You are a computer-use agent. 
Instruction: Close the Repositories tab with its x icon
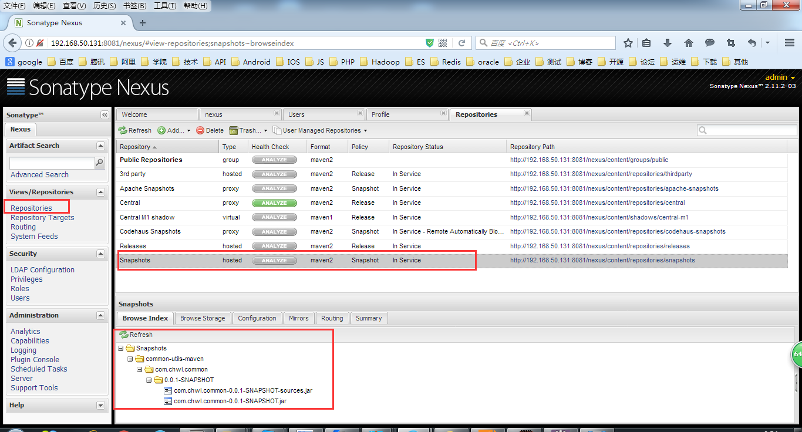click(527, 113)
